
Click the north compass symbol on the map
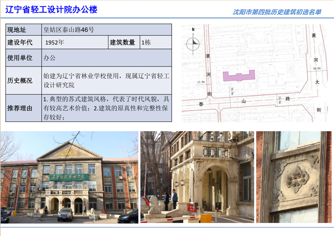193,42
